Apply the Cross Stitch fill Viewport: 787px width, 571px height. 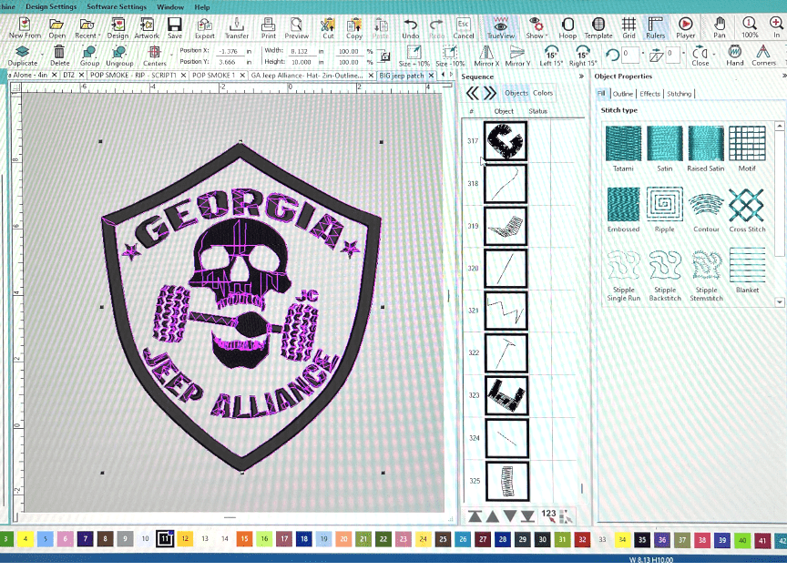[747, 209]
